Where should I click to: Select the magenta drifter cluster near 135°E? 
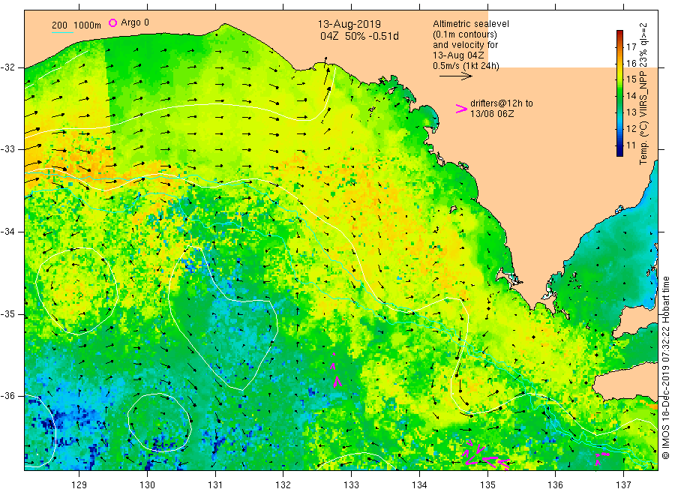(485, 455)
